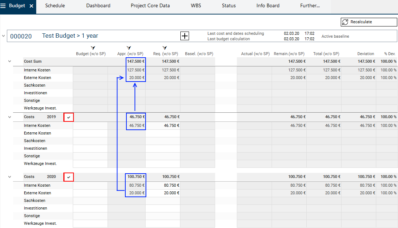This screenshot has width=398, height=228.
Task: Click the plus icon in budget header
Action: pyautogui.click(x=185, y=36)
